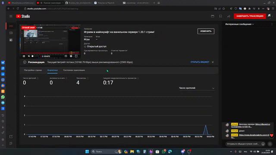The image size is (276, 155).
Task: Switch to Настройки стрима tab
Action: click(33, 70)
